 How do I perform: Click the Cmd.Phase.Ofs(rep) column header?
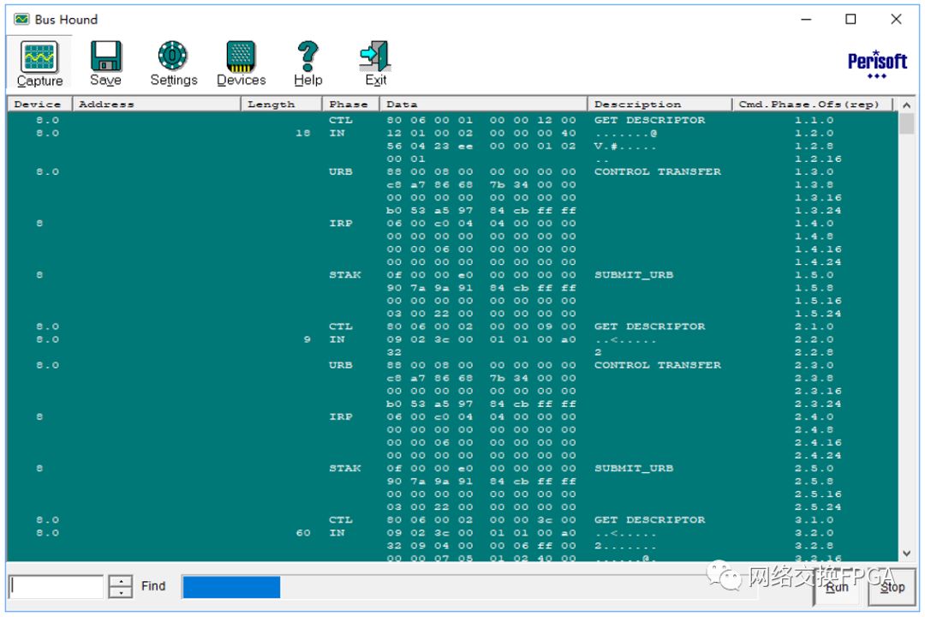[x=812, y=105]
